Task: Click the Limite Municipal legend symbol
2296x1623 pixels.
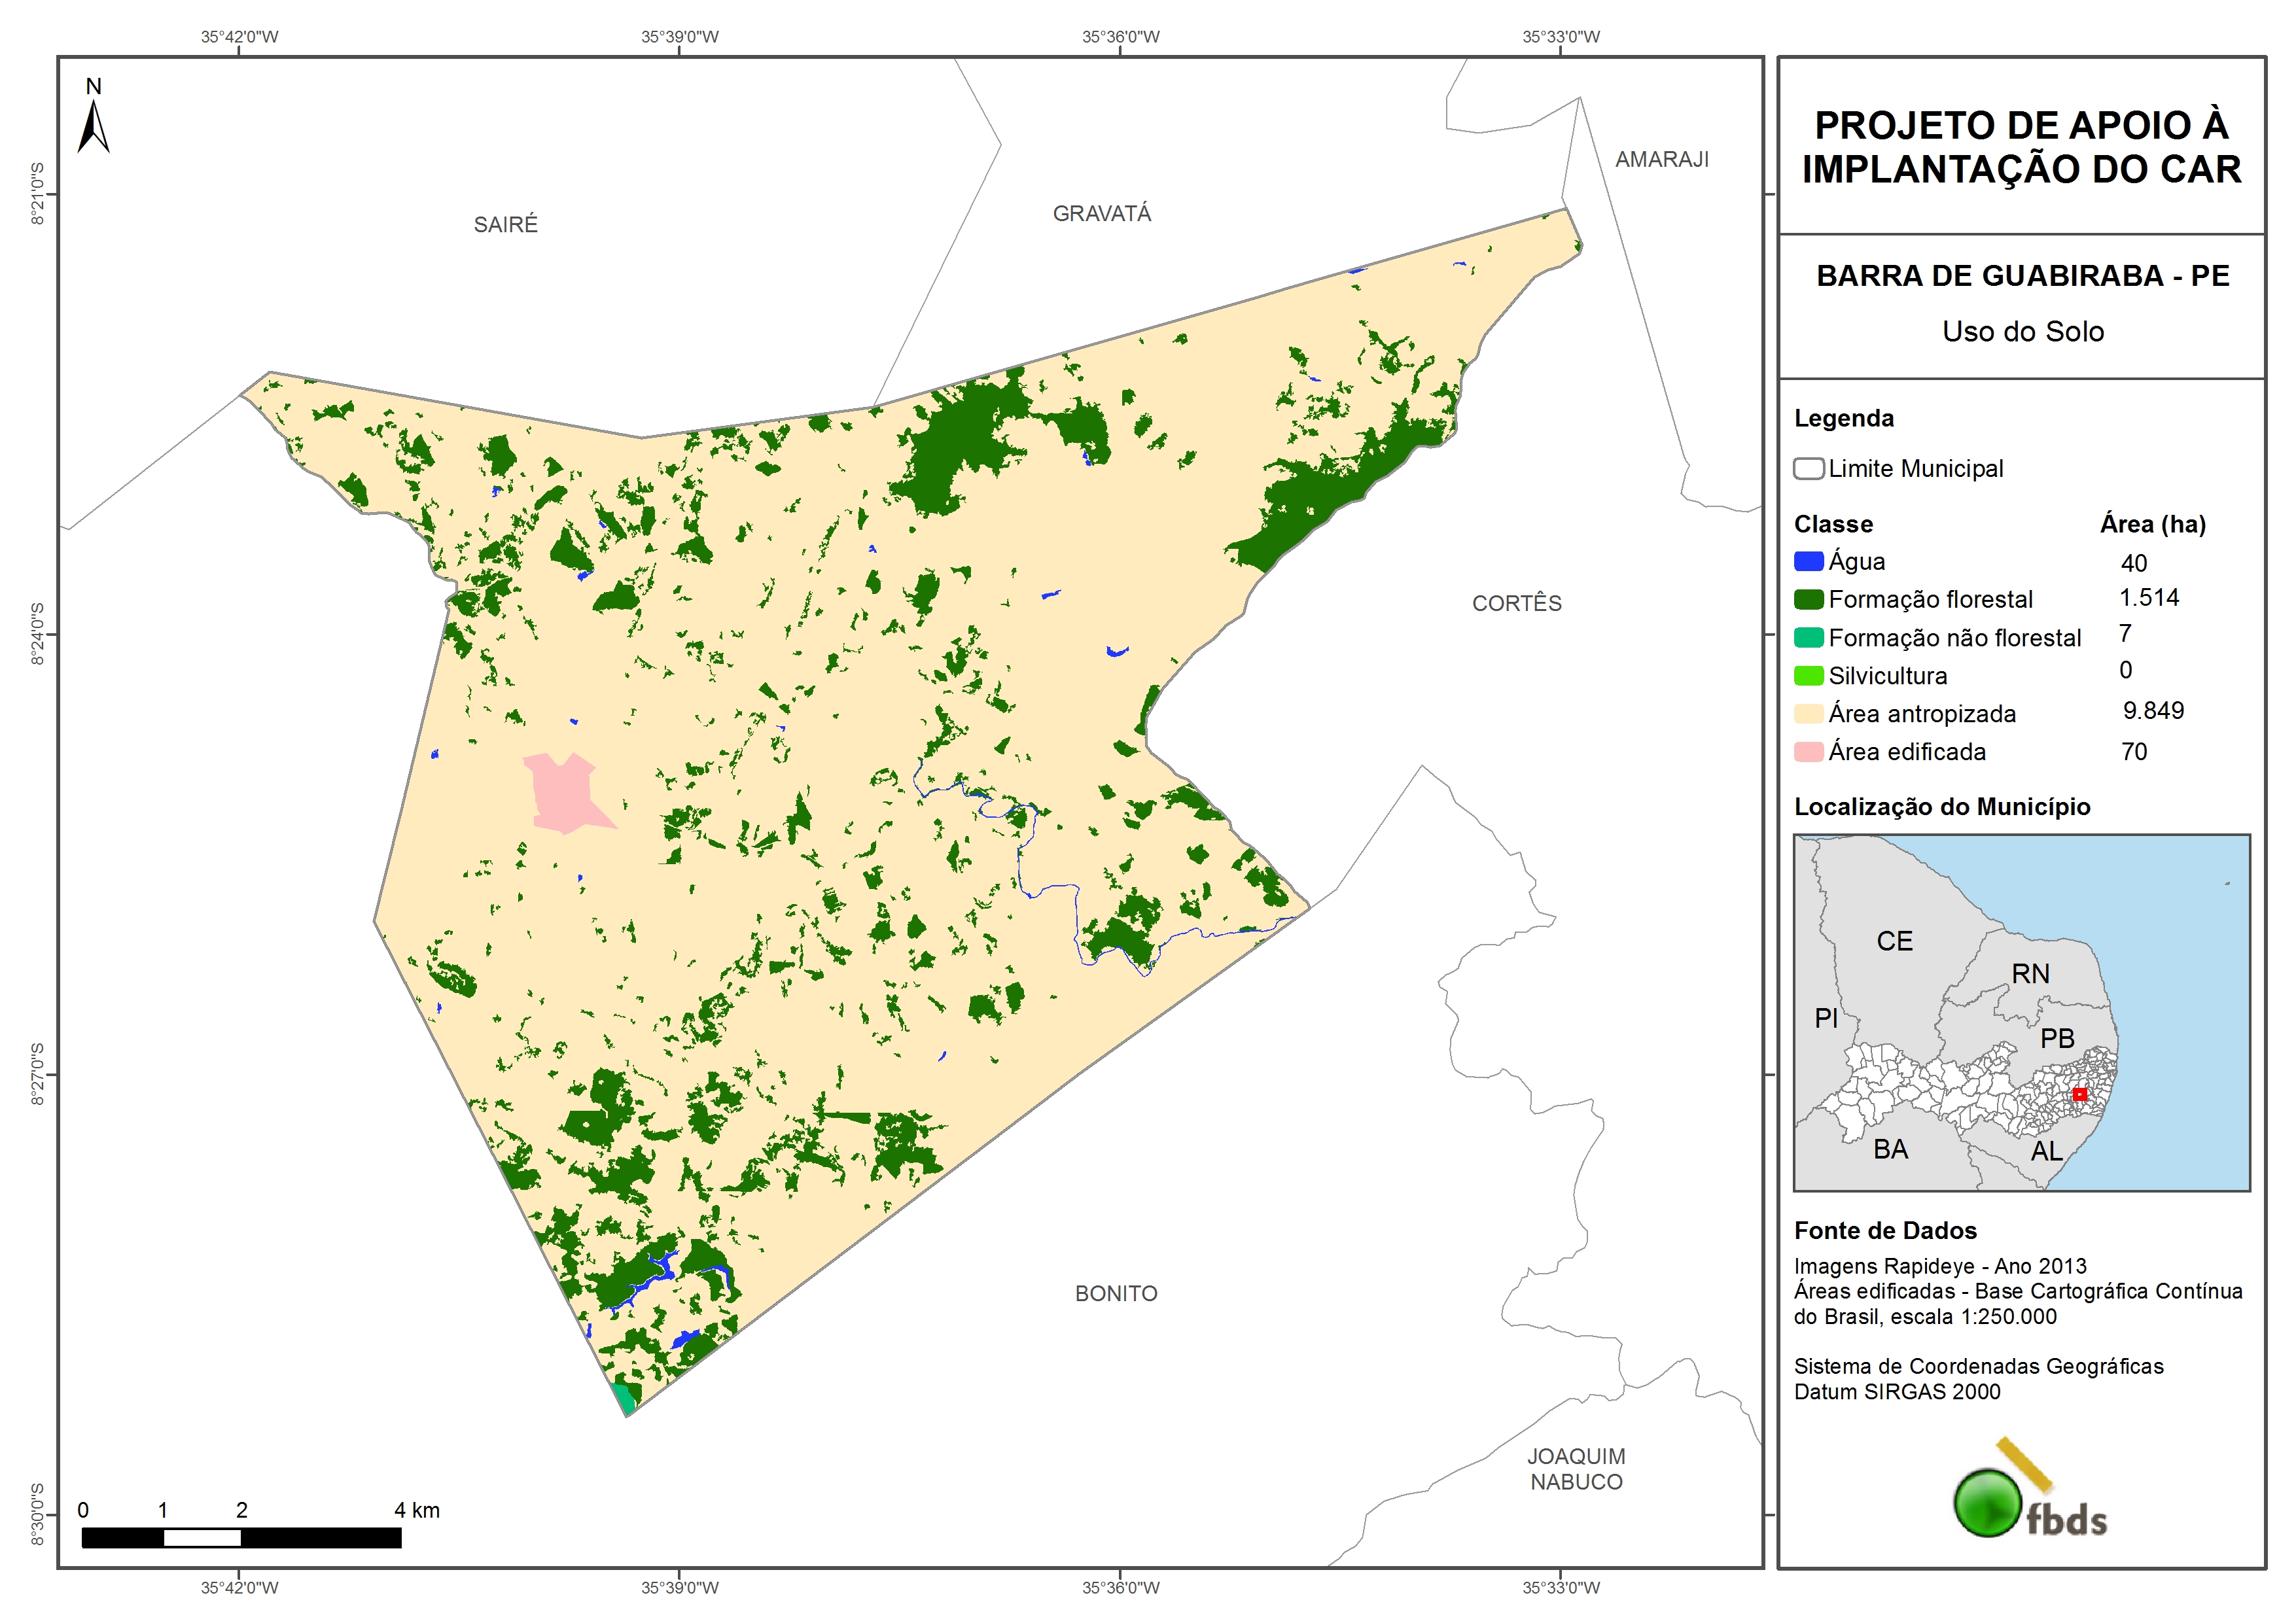Action: click(x=1808, y=469)
